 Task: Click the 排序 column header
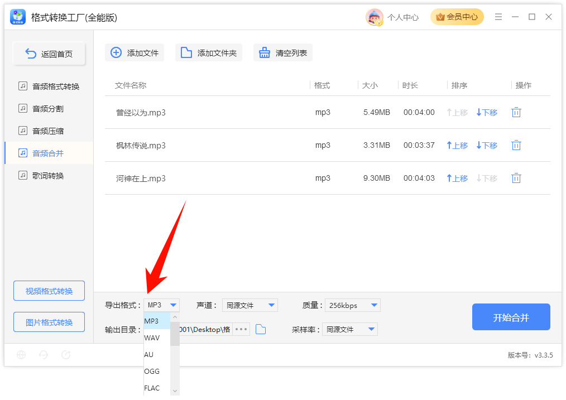pos(459,85)
